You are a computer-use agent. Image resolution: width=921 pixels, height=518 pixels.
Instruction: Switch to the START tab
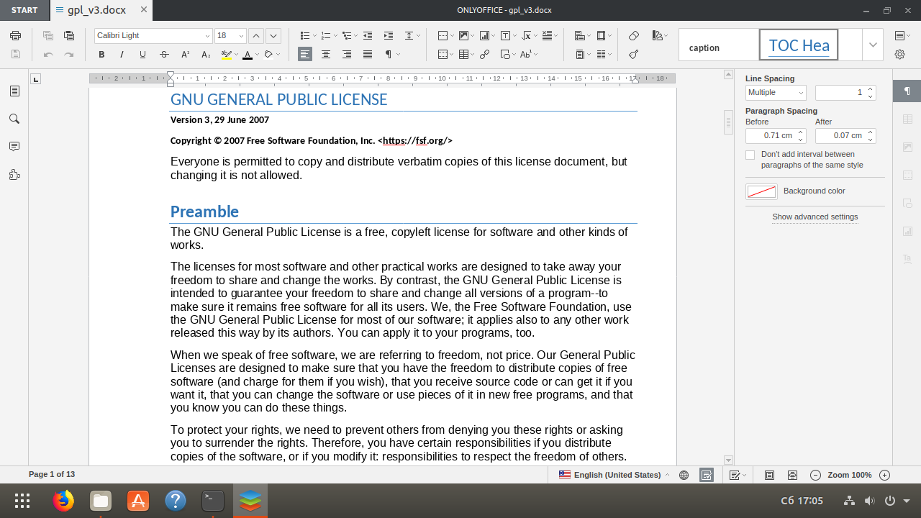tap(24, 10)
